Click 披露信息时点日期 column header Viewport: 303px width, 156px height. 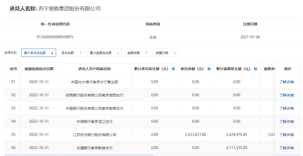pos(39,69)
